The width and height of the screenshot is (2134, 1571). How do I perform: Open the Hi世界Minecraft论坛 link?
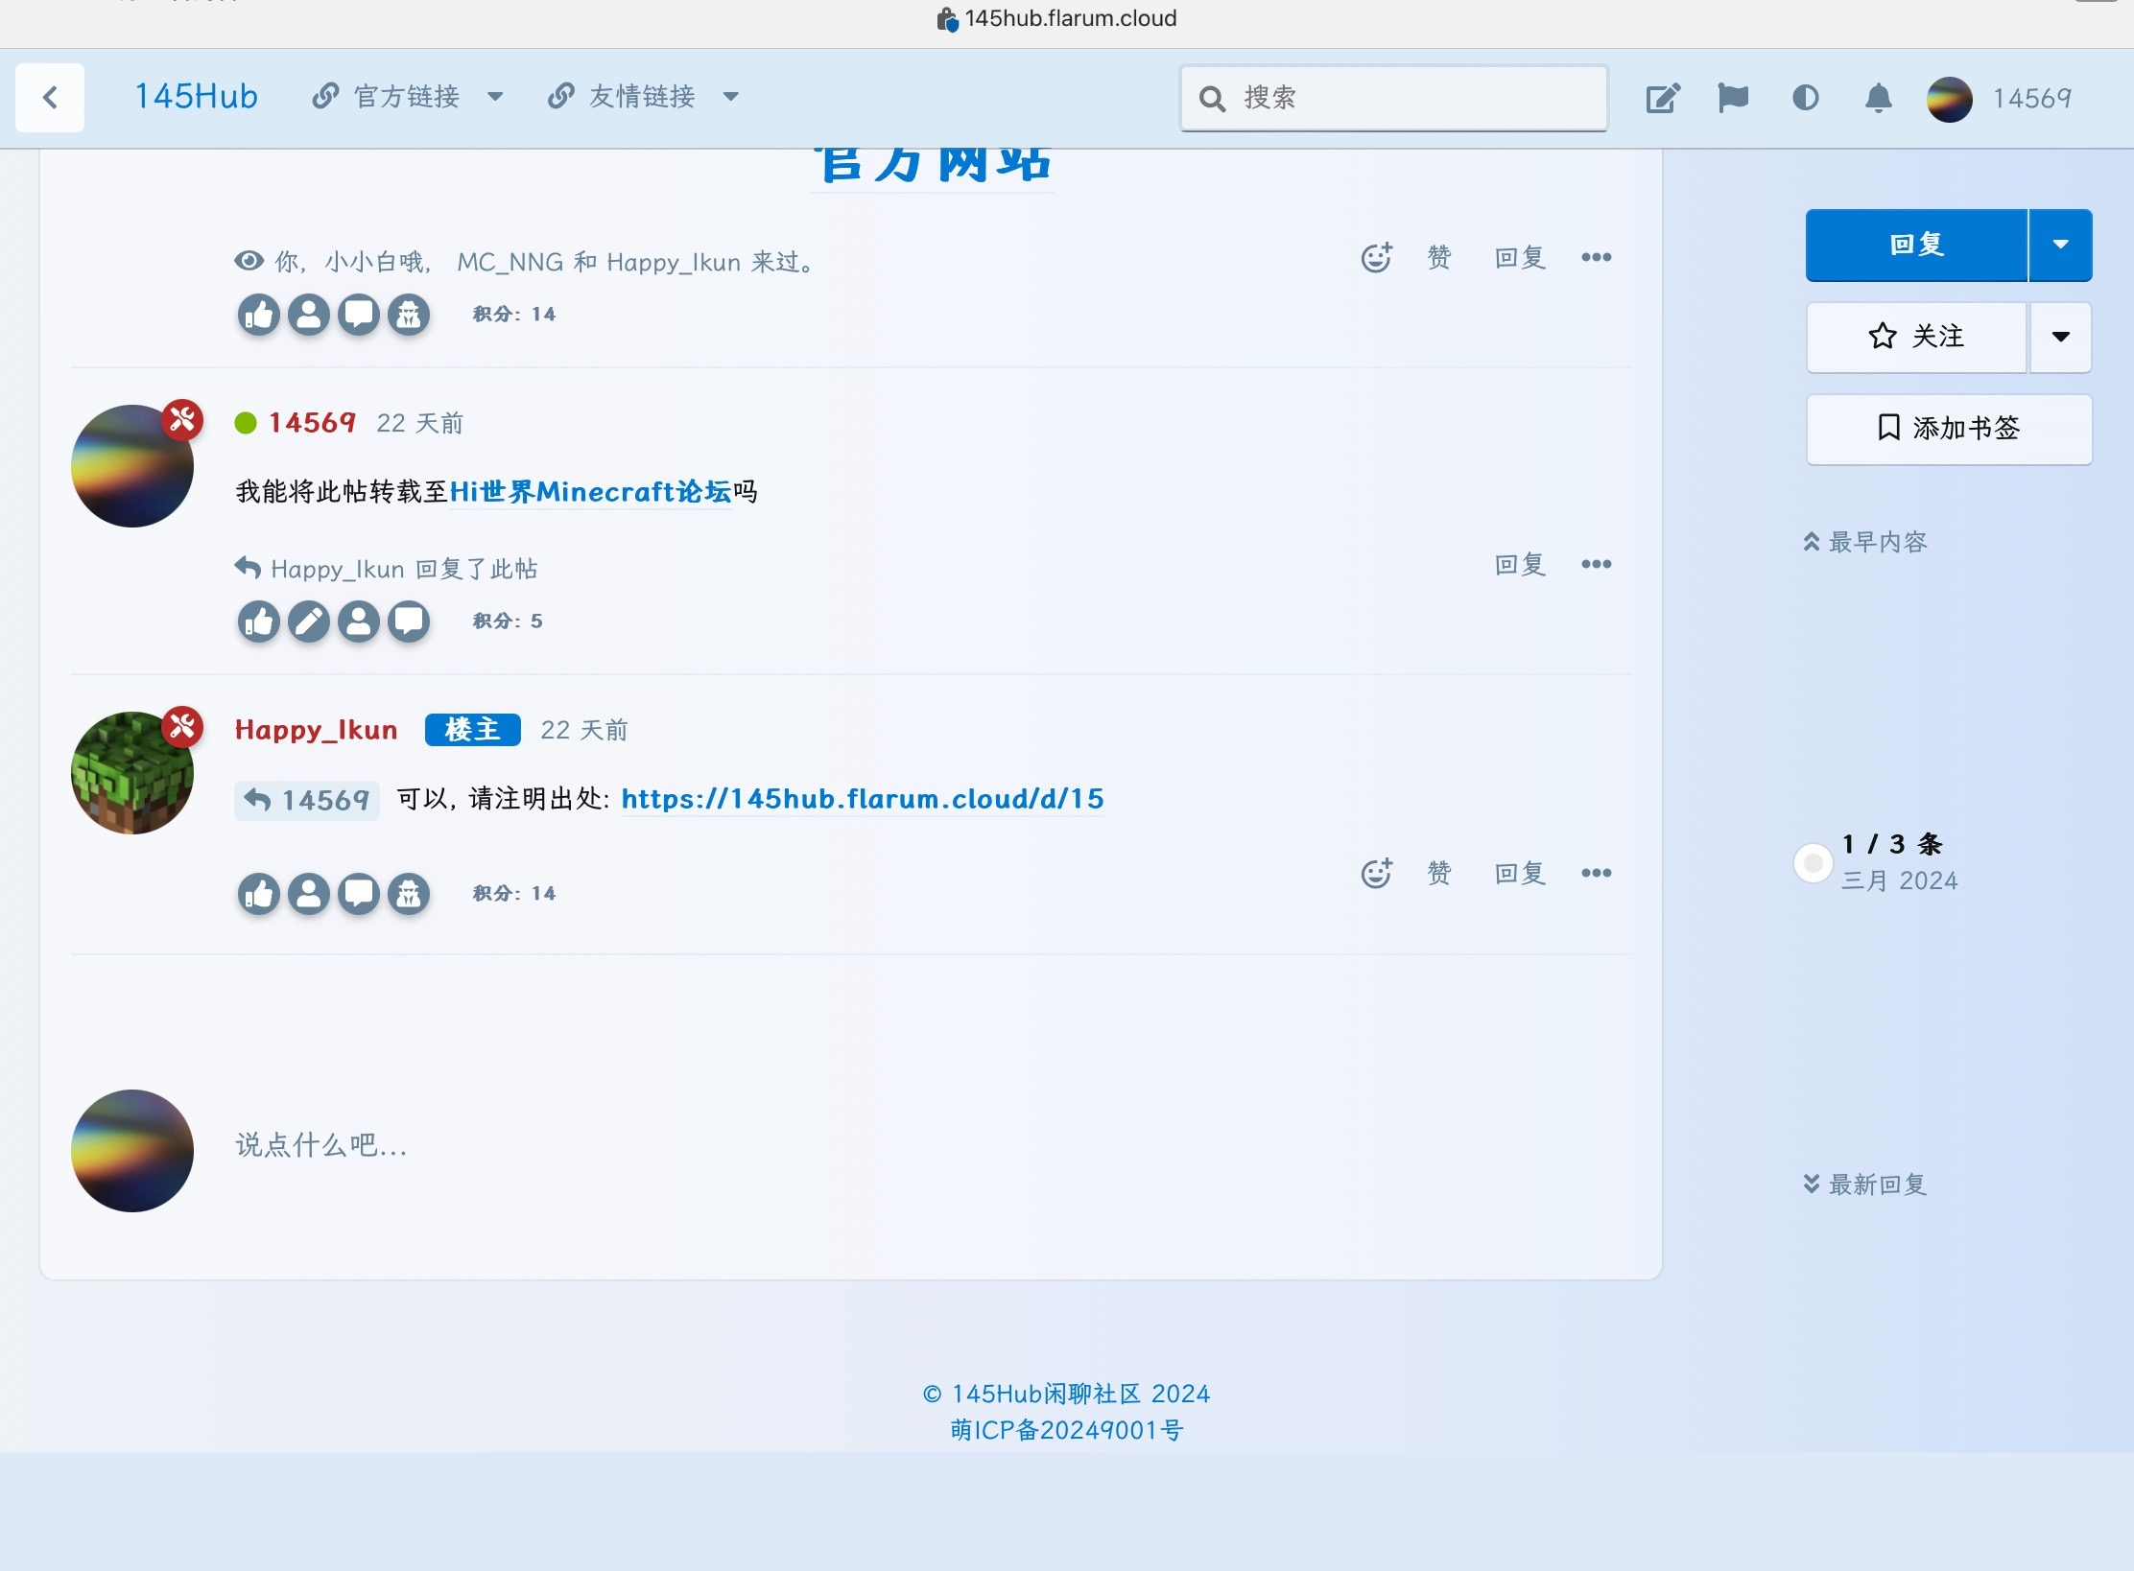(x=590, y=492)
